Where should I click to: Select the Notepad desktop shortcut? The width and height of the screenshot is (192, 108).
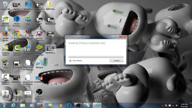[x=39, y=64]
